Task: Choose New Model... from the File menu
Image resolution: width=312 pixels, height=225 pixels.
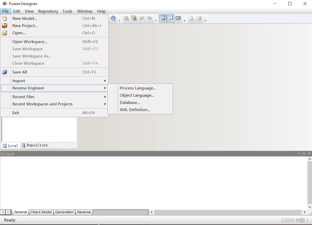Action: (x=54, y=19)
